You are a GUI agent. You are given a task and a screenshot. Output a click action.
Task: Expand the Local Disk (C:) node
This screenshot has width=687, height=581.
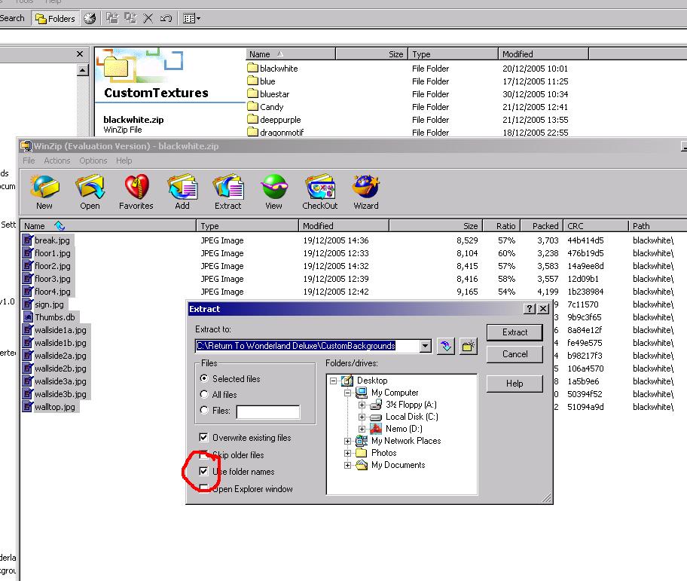(x=362, y=417)
